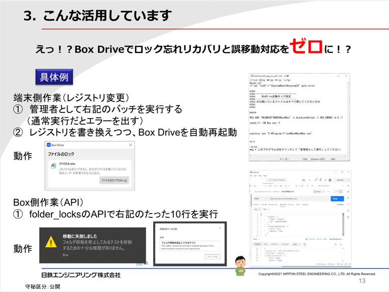Select Raw response view in Postman
Screen dimensions: 389x292
click(x=265, y=244)
